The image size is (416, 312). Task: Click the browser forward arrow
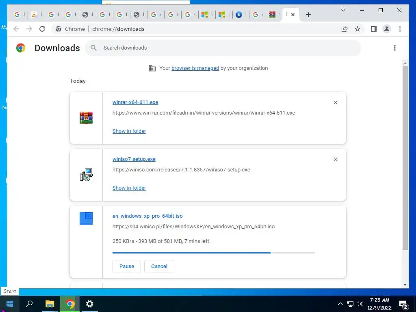coord(29,29)
